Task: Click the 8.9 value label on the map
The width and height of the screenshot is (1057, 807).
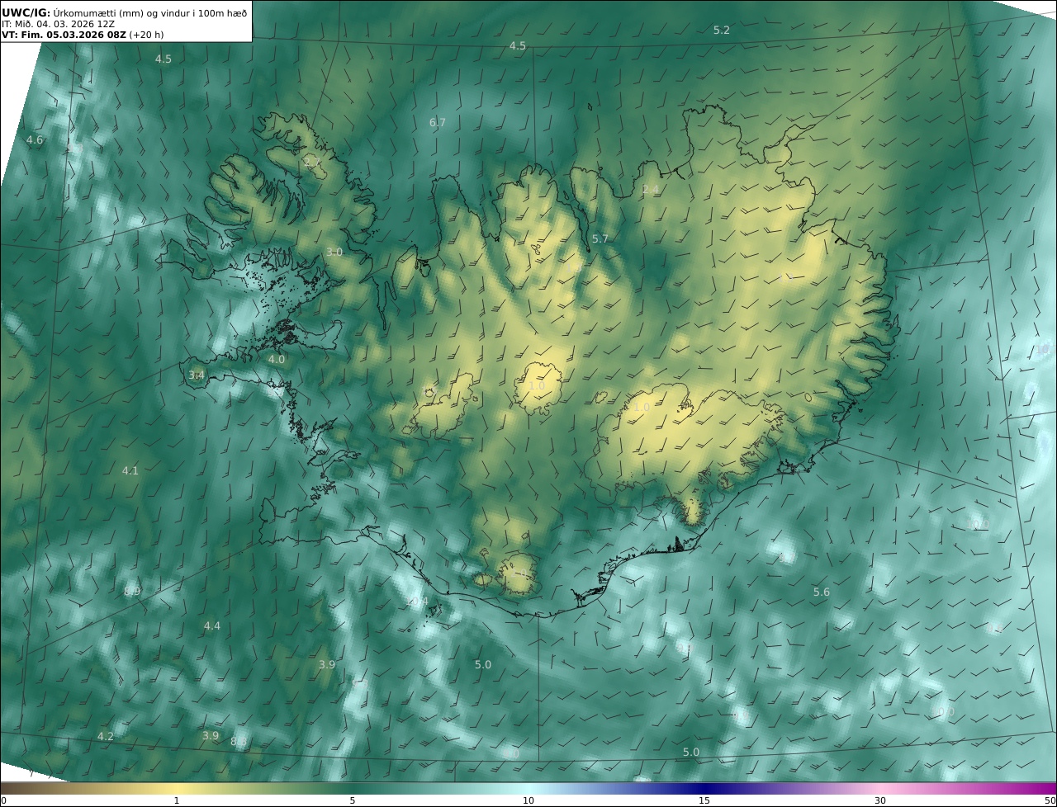Action: point(132,592)
